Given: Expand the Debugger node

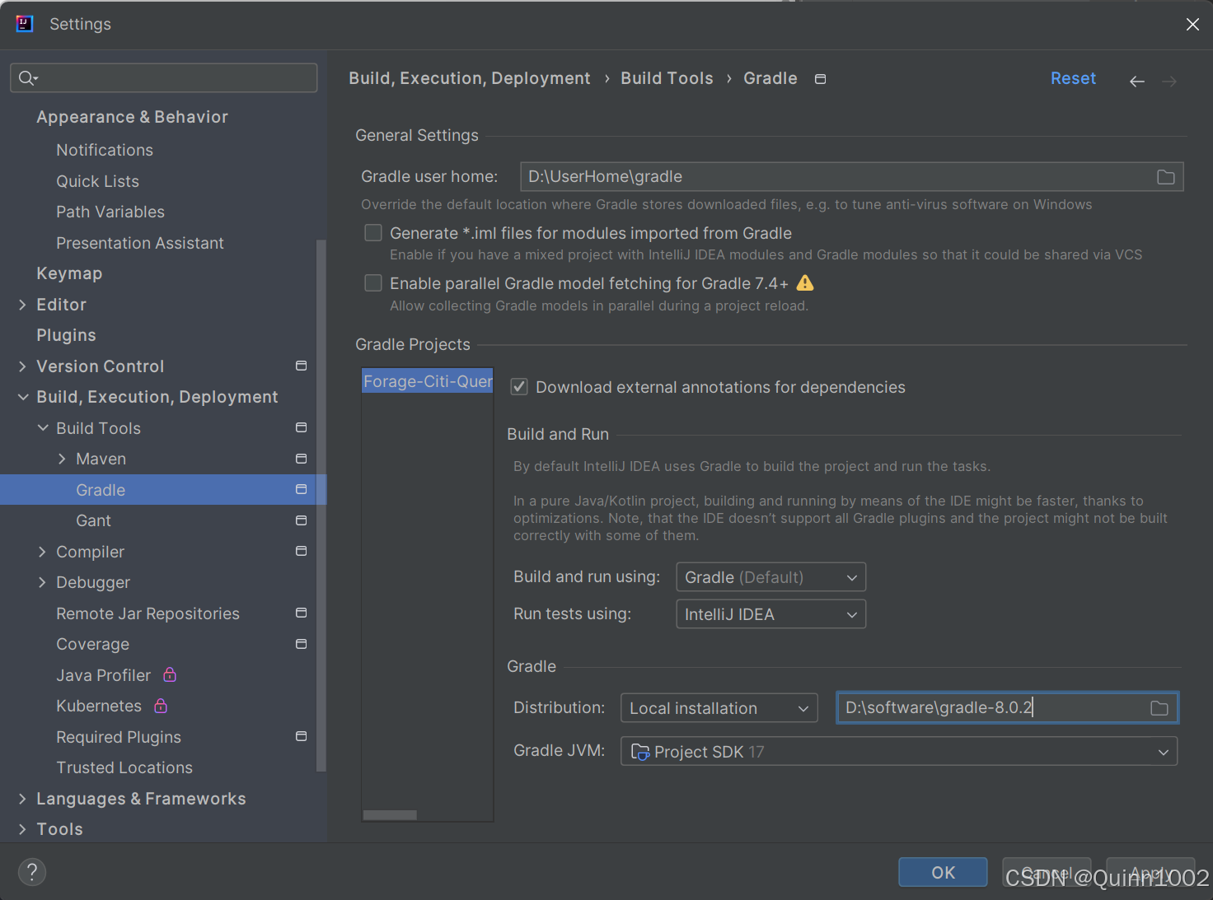Looking at the screenshot, I should pos(42,582).
